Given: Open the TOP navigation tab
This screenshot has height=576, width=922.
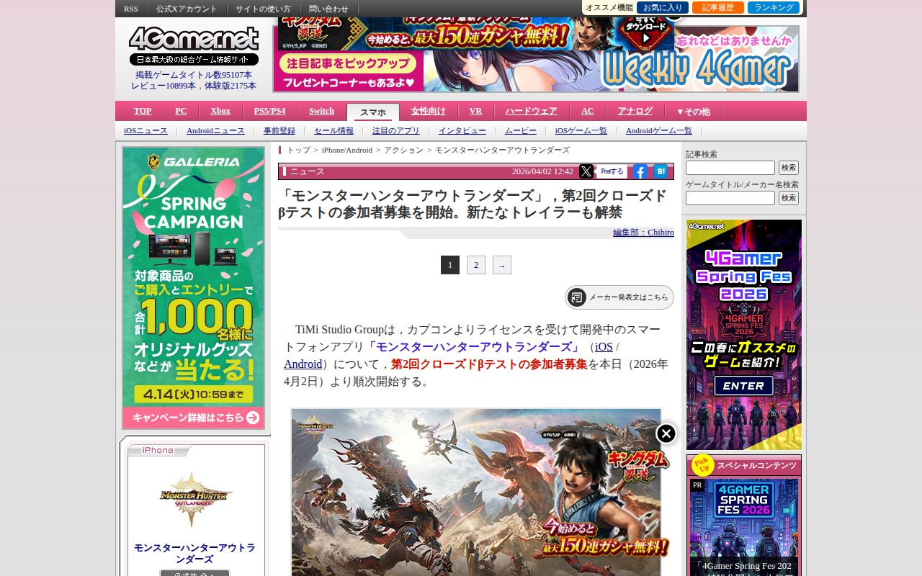Looking at the screenshot, I should pos(143,111).
